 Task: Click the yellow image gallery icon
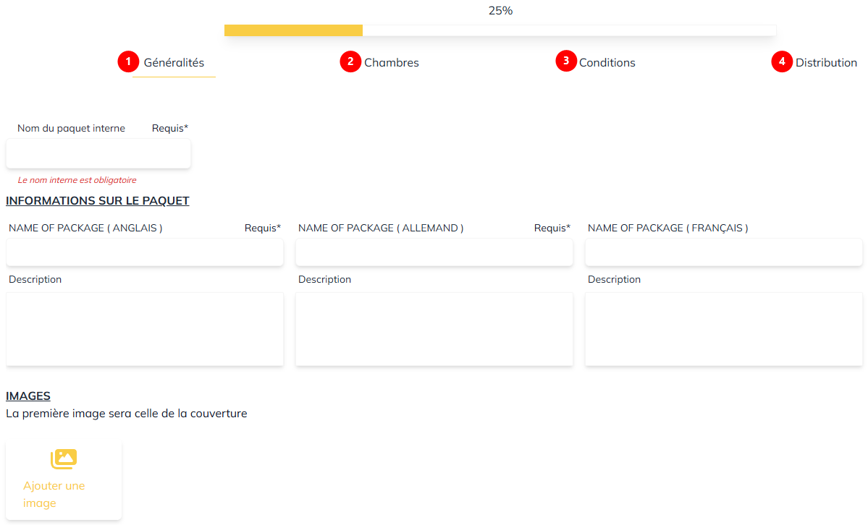tap(64, 458)
